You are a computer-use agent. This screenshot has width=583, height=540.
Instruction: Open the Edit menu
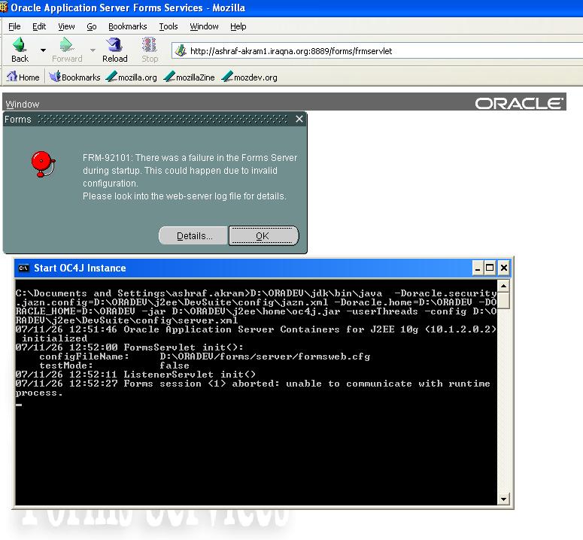pyautogui.click(x=39, y=26)
